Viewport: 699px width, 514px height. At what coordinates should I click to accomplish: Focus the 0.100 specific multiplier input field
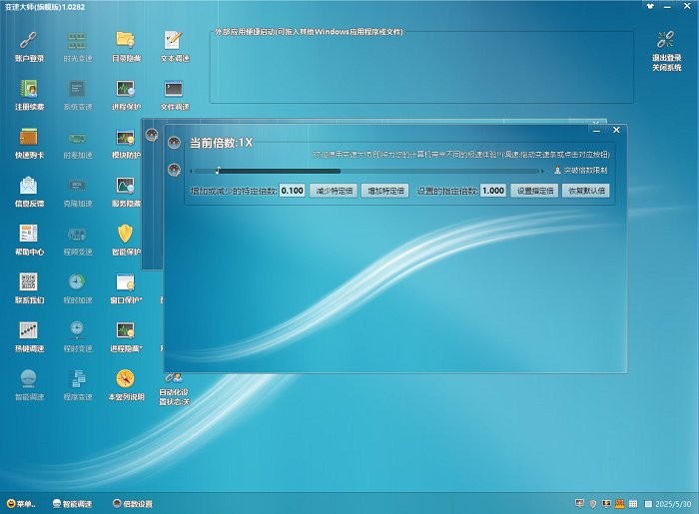tap(292, 190)
